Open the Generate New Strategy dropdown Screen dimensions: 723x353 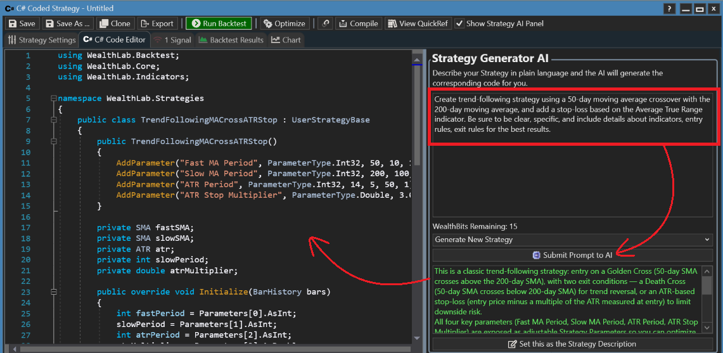572,240
